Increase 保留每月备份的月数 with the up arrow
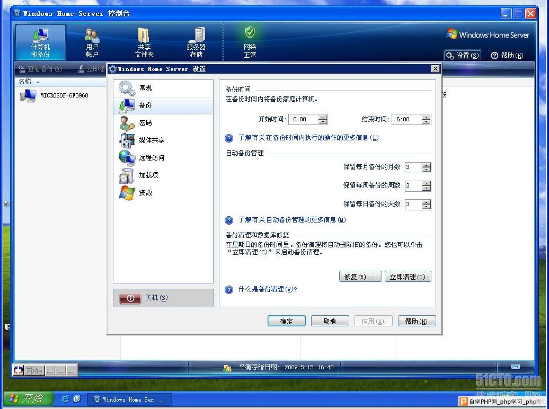Image resolution: width=549 pixels, height=409 pixels. [x=427, y=165]
